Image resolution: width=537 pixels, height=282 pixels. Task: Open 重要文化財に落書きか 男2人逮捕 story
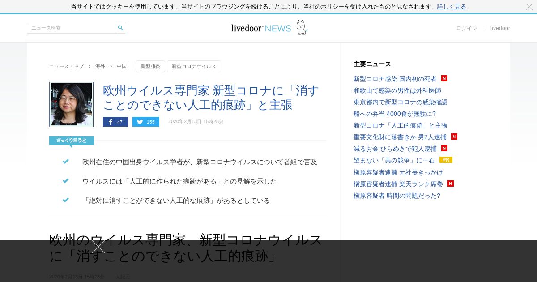[400, 137]
